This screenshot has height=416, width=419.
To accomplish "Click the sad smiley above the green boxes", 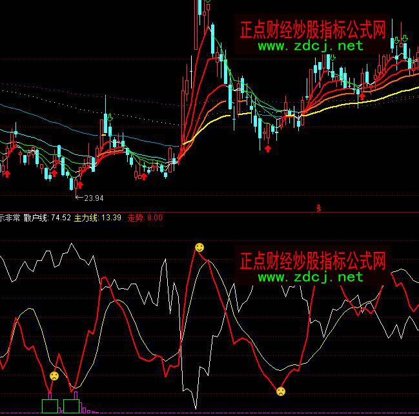I will [54, 375].
